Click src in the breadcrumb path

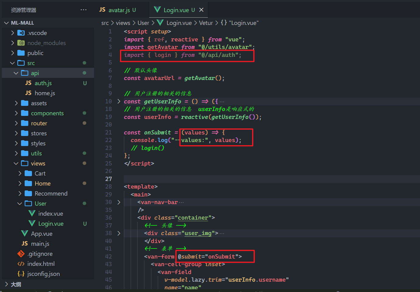point(105,23)
